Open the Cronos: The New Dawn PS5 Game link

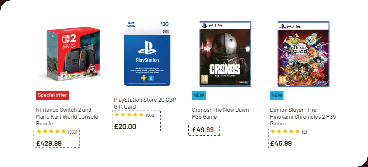pyautogui.click(x=220, y=113)
